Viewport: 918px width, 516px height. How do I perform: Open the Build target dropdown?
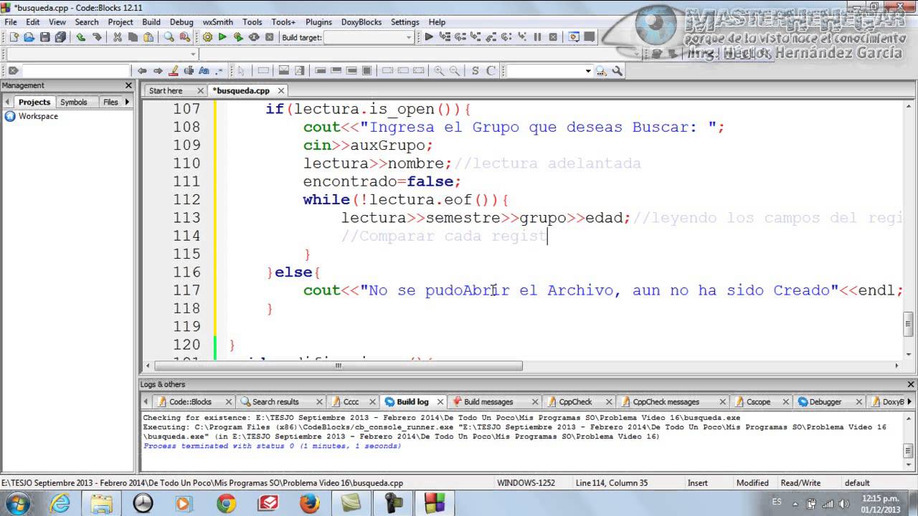coord(369,37)
